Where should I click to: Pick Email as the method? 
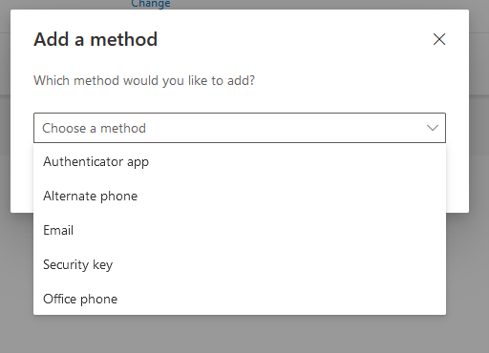tap(240, 230)
